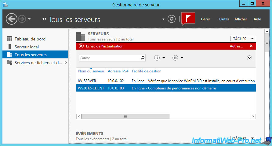This screenshot has height=146, width=272.
Task: Open the breadcrumb address dropdown arrow
Action: (163, 19)
